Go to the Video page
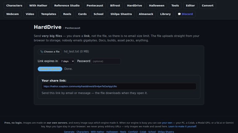This screenshot has height=133, width=238. pos(30,14)
